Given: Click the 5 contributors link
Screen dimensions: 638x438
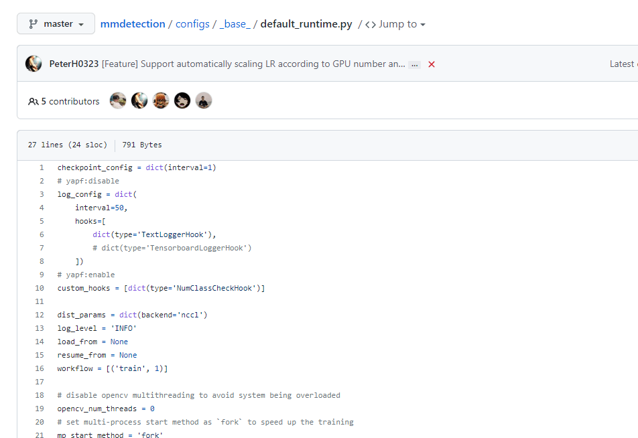Looking at the screenshot, I should click(69, 101).
